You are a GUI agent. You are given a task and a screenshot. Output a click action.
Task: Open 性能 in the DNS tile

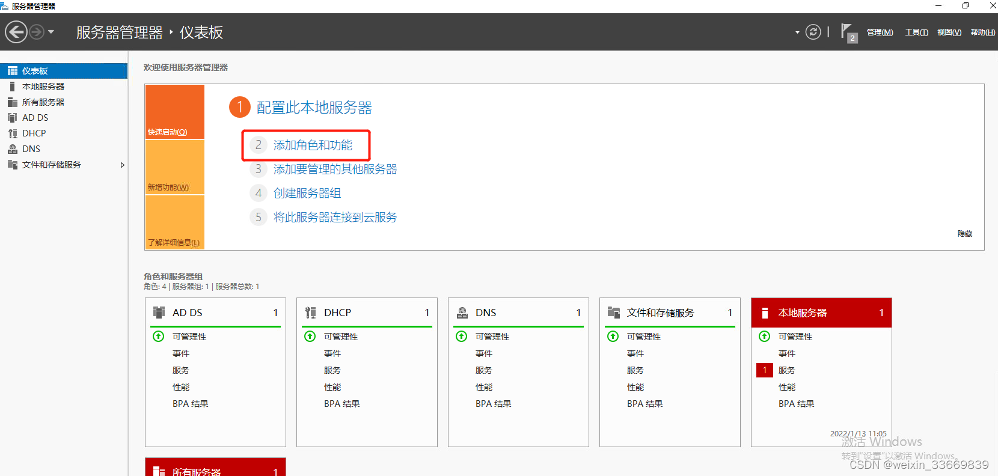coord(484,387)
